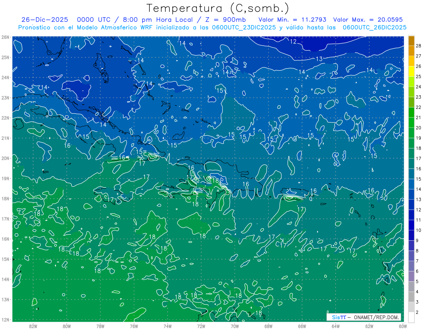Pick the white swatch below the 2 label

(x=411, y=317)
